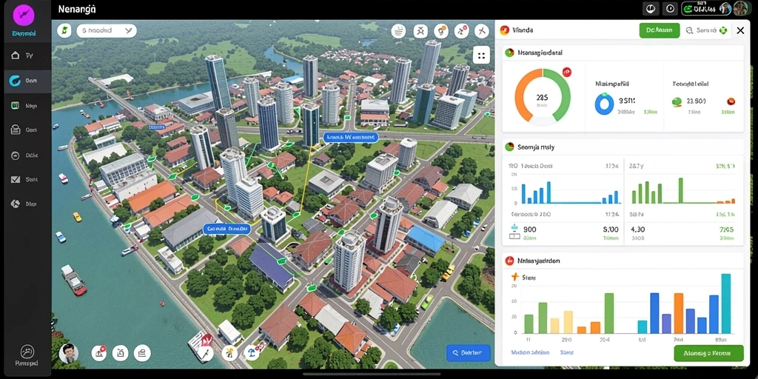The width and height of the screenshot is (758, 379).
Task: Click the round map icon with red notification dot
Action: tap(99, 353)
